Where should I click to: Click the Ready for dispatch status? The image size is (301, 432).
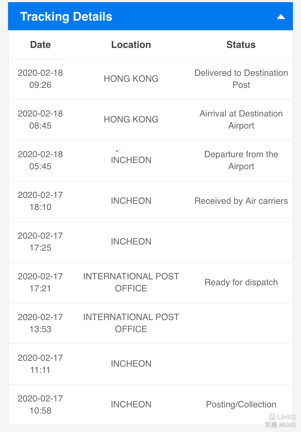(241, 282)
